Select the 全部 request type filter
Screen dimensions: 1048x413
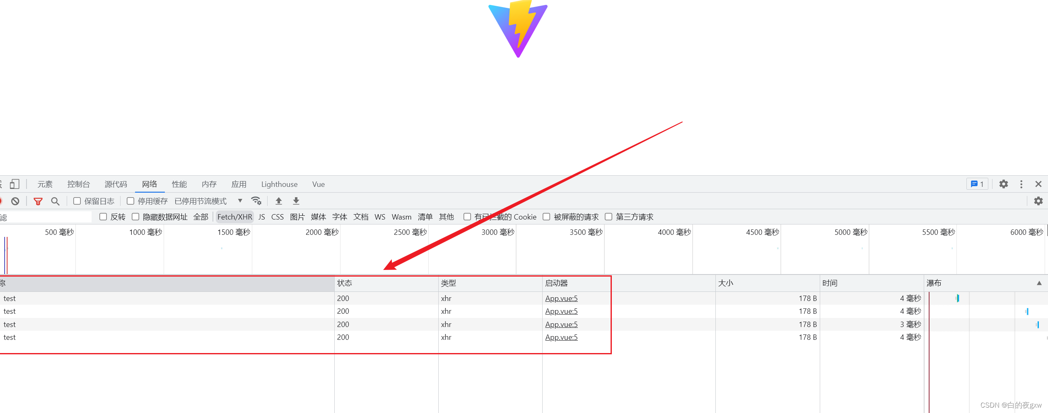click(x=201, y=217)
